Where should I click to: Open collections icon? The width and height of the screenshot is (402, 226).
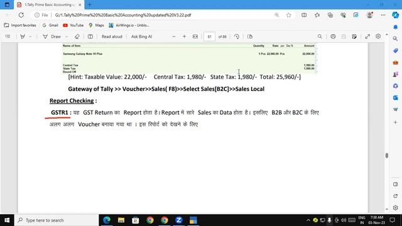click(330, 15)
